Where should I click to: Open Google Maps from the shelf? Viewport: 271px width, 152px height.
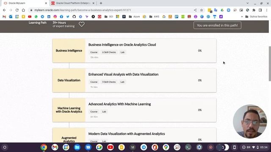point(166,147)
